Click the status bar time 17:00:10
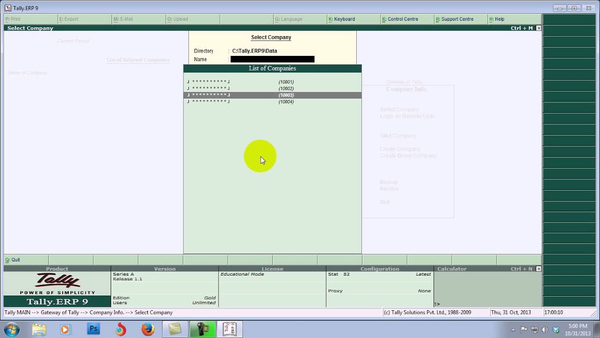 [x=554, y=313]
